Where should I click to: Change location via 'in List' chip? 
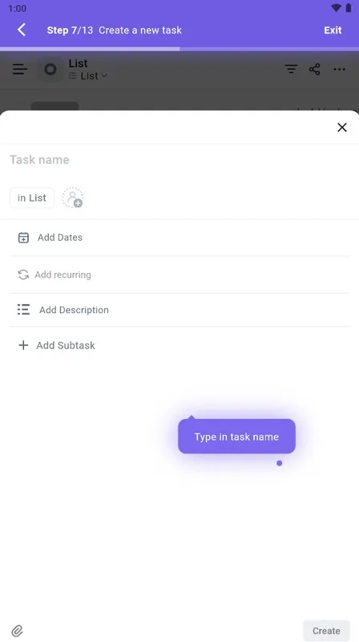click(32, 197)
